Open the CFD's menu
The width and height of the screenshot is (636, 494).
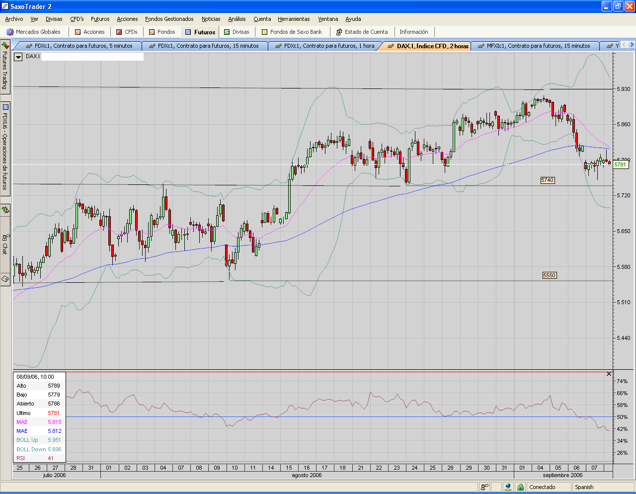[77, 19]
